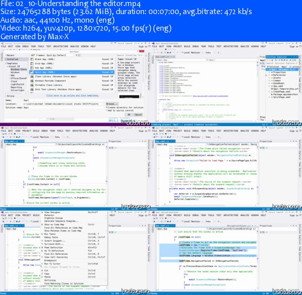Select the Unit Test Library (Windows Store apps) icon
The height and width of the screenshot is (295, 302).
[x=32, y=89]
